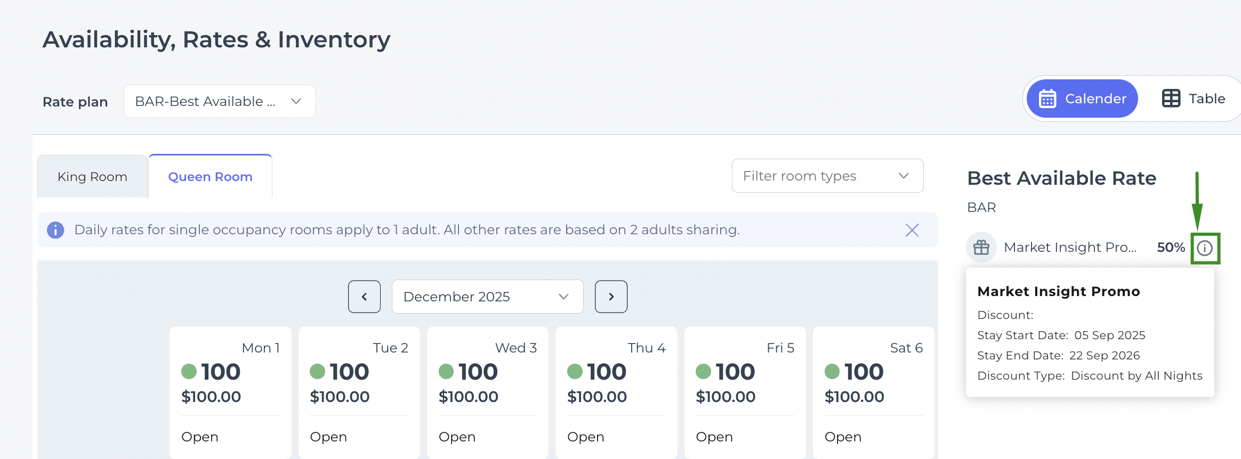Select the King Room tab
1241x459 pixels.
point(92,177)
